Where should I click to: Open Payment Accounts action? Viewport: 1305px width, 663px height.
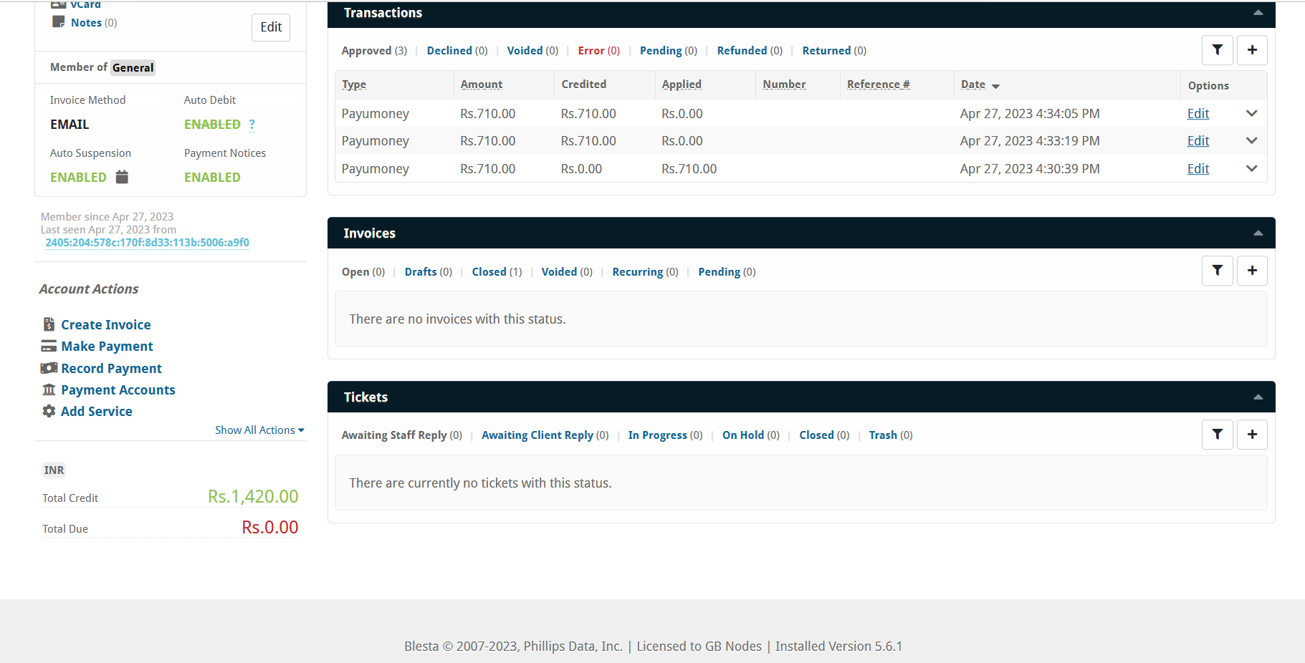click(x=118, y=390)
